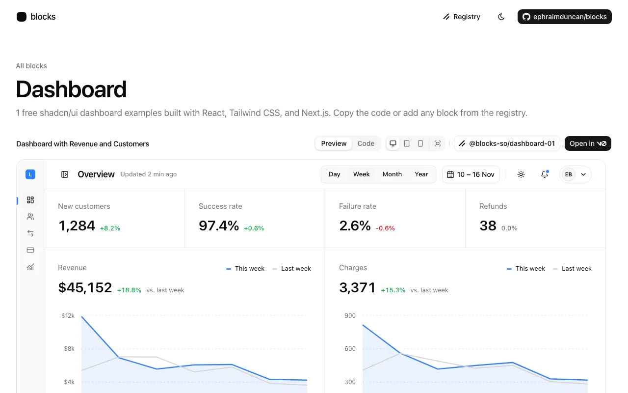
Task: Select mobile preview size icon
Action: pos(420,143)
